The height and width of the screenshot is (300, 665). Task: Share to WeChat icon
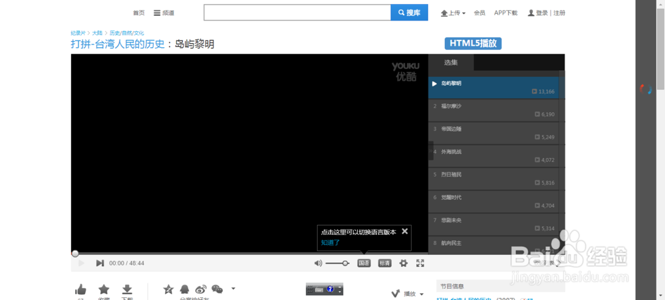click(217, 289)
